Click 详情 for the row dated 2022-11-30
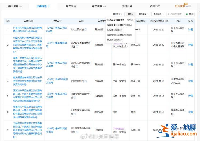The image size is (200, 141). (190, 65)
